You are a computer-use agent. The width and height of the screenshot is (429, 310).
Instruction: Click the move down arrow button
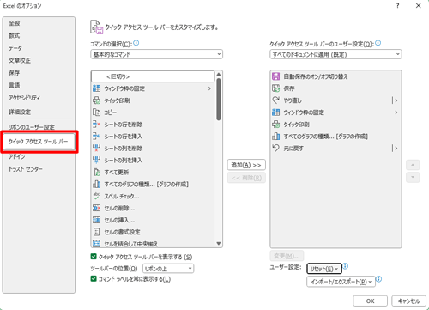coord(413,177)
